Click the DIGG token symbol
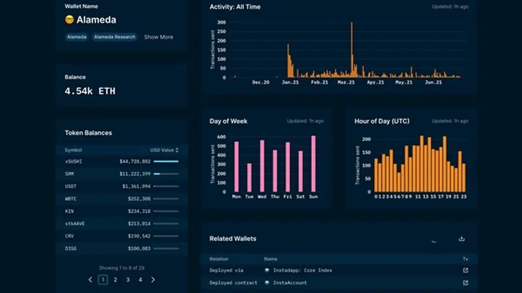Viewport: 522px width, 293px height. coord(71,248)
